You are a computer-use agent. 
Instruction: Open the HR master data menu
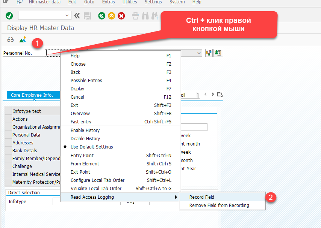tap(45, 2)
